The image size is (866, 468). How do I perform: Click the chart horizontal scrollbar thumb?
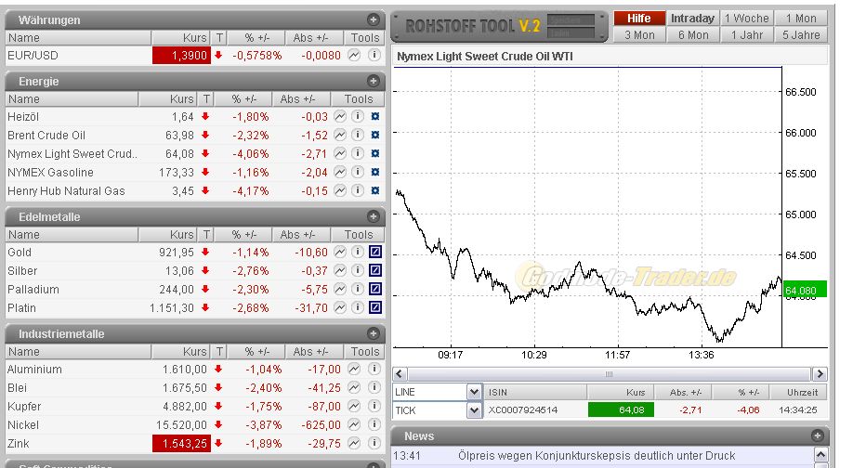point(610,373)
